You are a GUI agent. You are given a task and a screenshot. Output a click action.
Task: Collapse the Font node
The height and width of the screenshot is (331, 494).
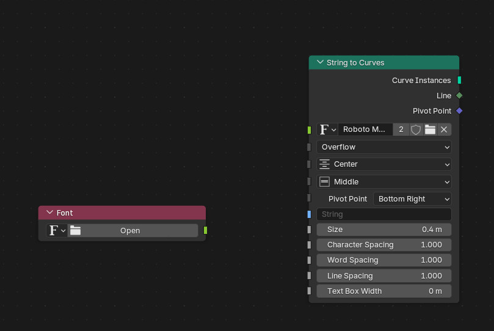coord(49,213)
